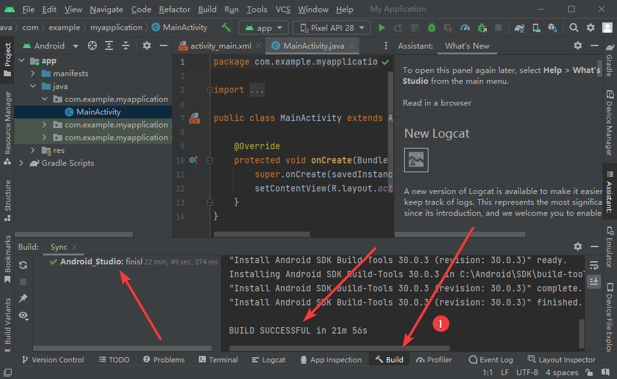
Task: Open the Event Log tool window
Action: [x=491, y=359]
